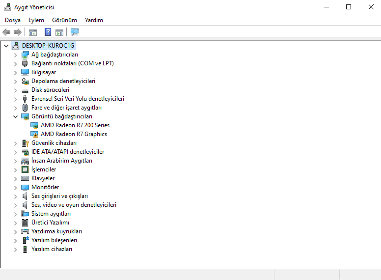Click the Depolama denetleyicileri icon

point(25,81)
